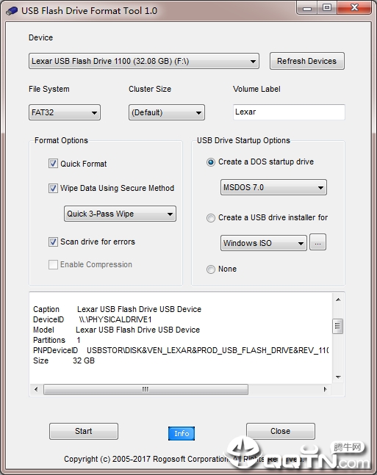The height and width of the screenshot is (475, 377).
Task: Open the Cluster Size dropdown
Action: (x=167, y=112)
